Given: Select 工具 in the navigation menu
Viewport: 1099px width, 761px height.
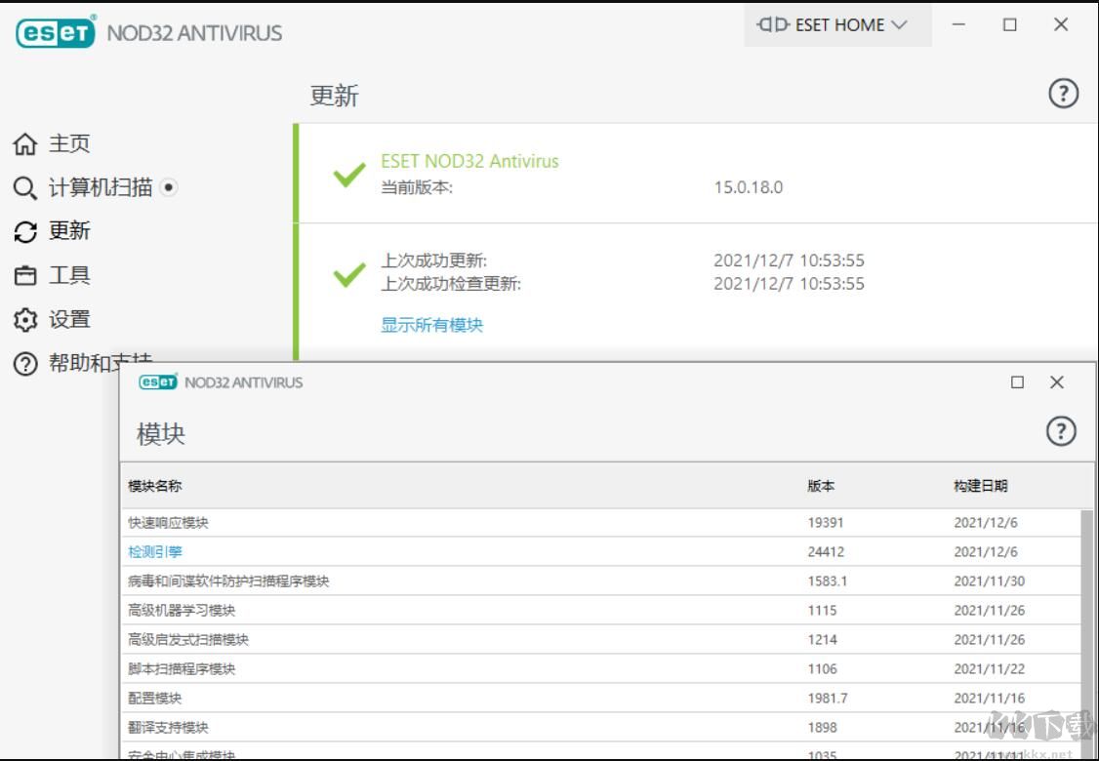Looking at the screenshot, I should click(x=70, y=275).
